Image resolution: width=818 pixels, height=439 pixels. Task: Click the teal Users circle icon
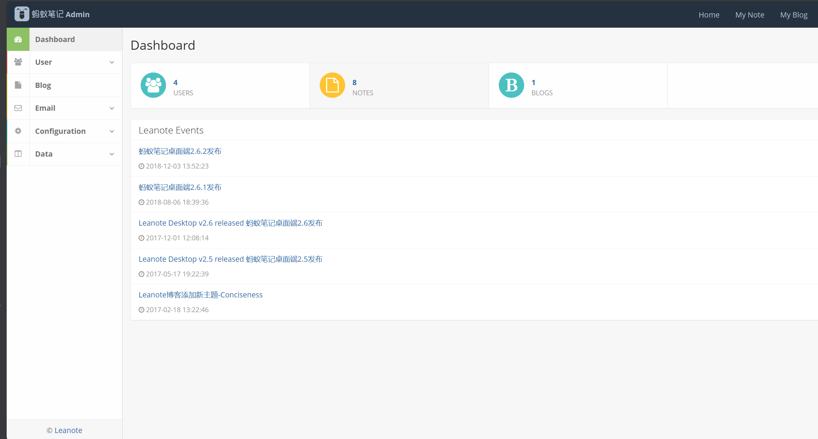(153, 85)
